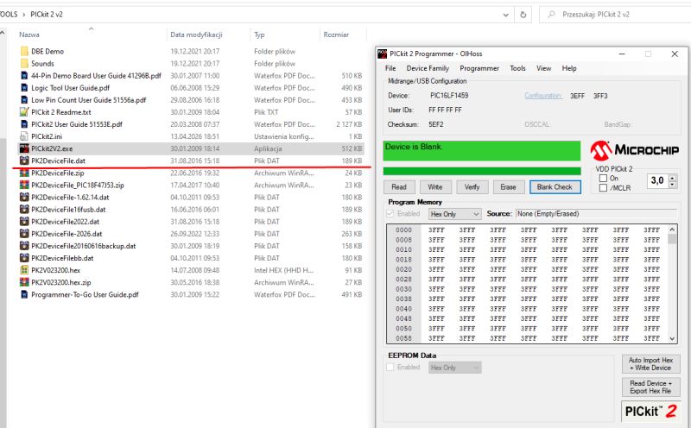The width and height of the screenshot is (691, 428).
Task: Toggle the EEPROM Data Enabled checkbox
Action: point(390,368)
